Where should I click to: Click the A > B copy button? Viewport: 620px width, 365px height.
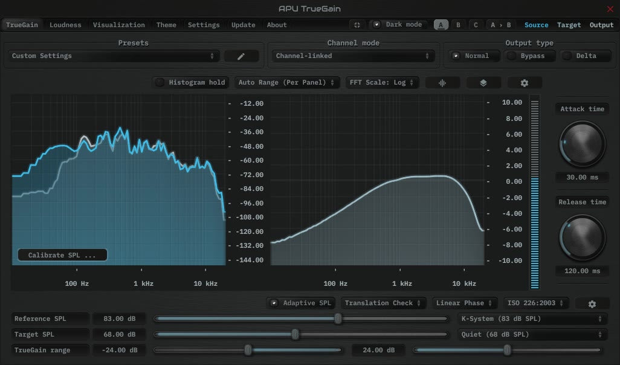click(x=500, y=25)
